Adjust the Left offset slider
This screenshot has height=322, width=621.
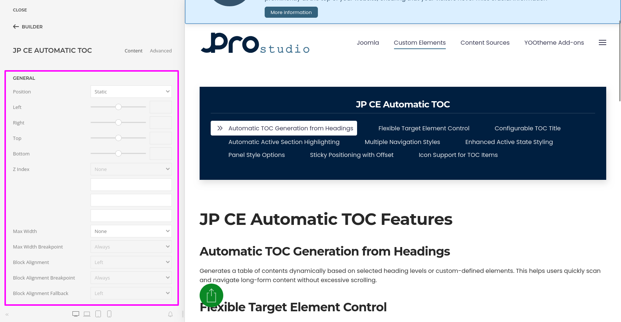pos(118,107)
